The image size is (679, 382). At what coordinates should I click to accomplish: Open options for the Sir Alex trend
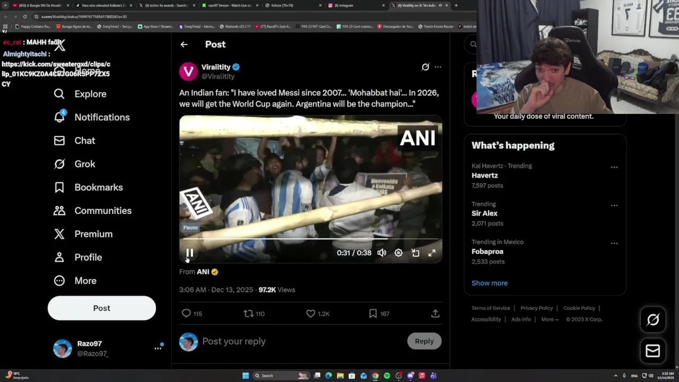click(x=614, y=205)
